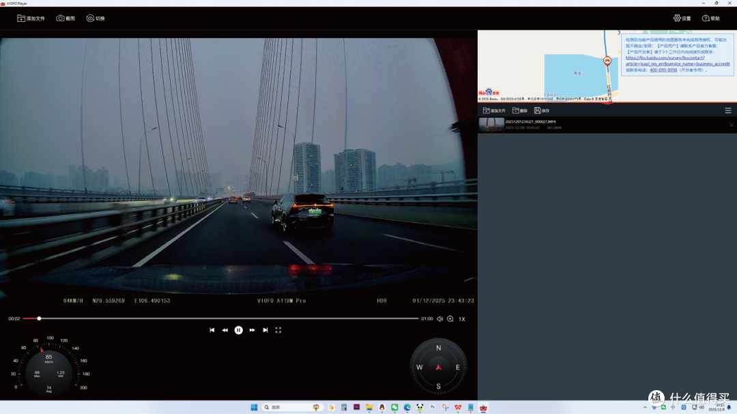The image size is (737, 414).
Task: Switch camera view with 切换 button
Action: pos(96,18)
